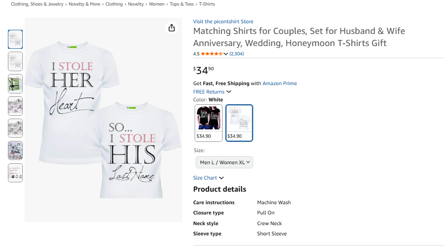This screenshot has width=446, height=247.
Task: Open the Size dropdown Men L / Women XL
Action: pyautogui.click(x=224, y=162)
